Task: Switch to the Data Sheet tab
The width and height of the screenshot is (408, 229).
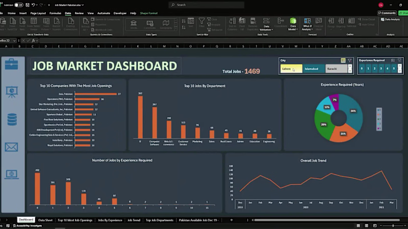Action: [45, 220]
